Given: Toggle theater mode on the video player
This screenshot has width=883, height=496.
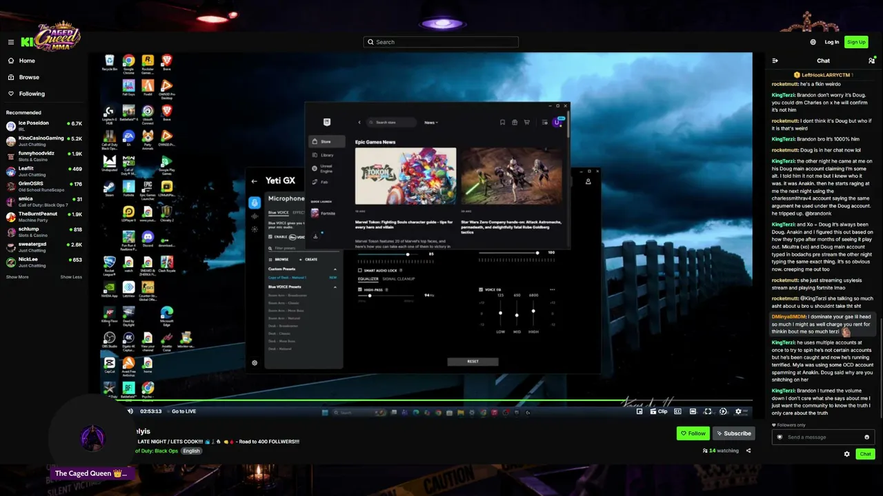Looking at the screenshot, I should [693, 411].
